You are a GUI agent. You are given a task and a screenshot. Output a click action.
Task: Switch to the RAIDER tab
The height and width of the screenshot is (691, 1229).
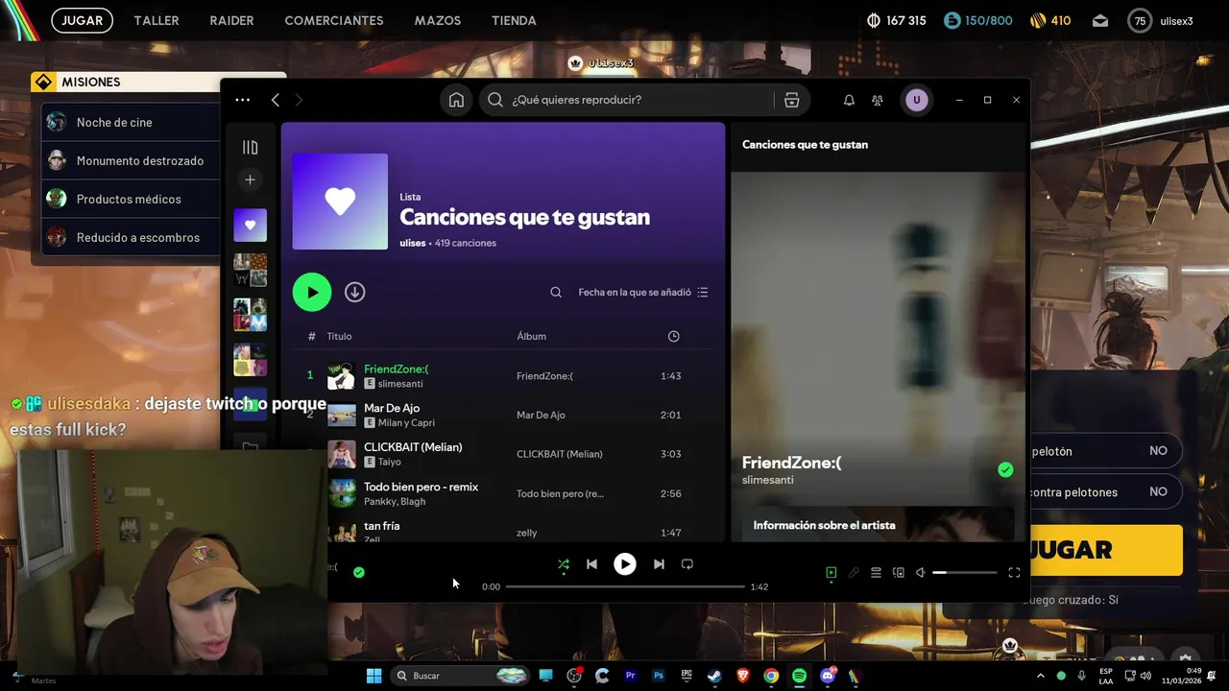(231, 20)
